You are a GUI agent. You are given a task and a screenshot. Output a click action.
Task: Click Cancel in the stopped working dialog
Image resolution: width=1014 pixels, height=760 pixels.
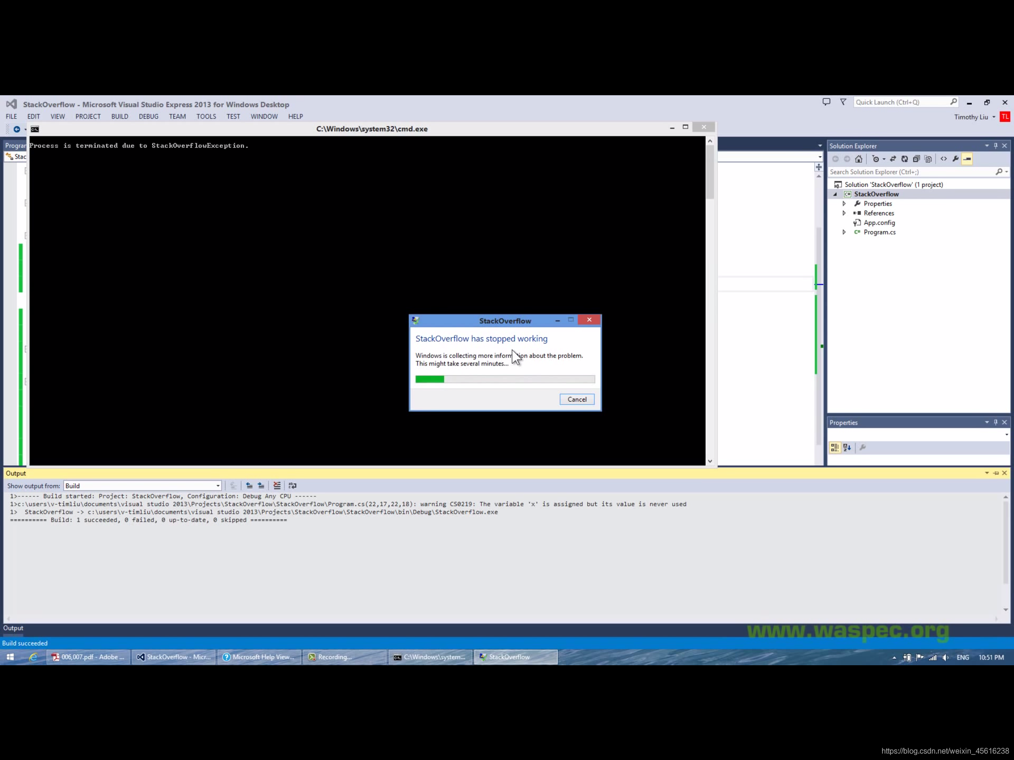click(x=577, y=399)
